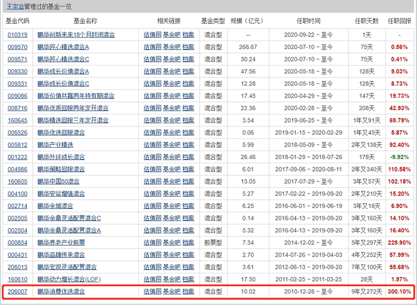417x305 pixels.
Task: Open fund code 002505 link
Action: pyautogui.click(x=17, y=218)
